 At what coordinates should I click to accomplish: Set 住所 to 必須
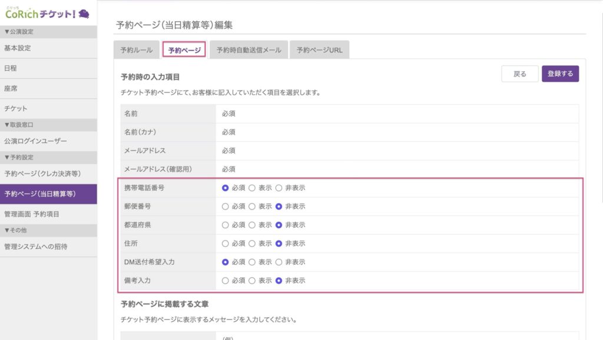click(226, 244)
